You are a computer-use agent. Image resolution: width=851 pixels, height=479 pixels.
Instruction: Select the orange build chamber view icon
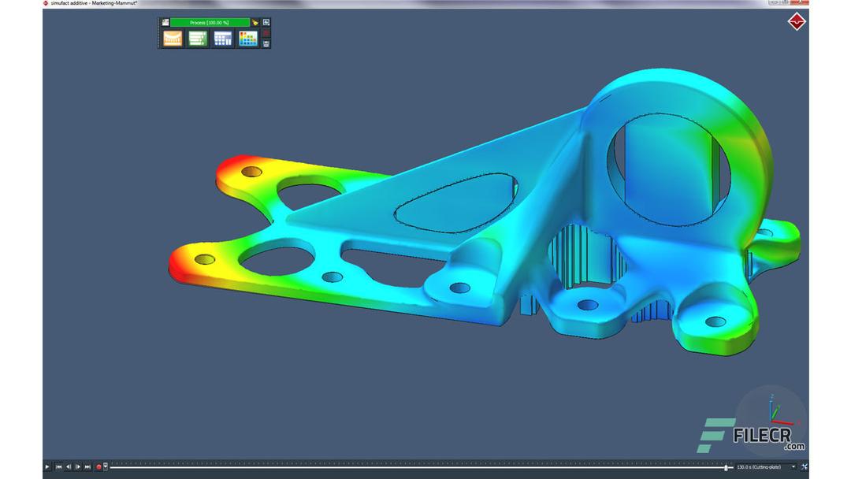click(173, 39)
